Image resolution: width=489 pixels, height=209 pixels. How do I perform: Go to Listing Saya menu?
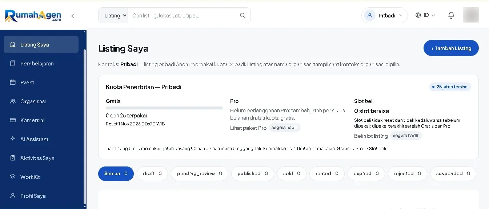41,44
